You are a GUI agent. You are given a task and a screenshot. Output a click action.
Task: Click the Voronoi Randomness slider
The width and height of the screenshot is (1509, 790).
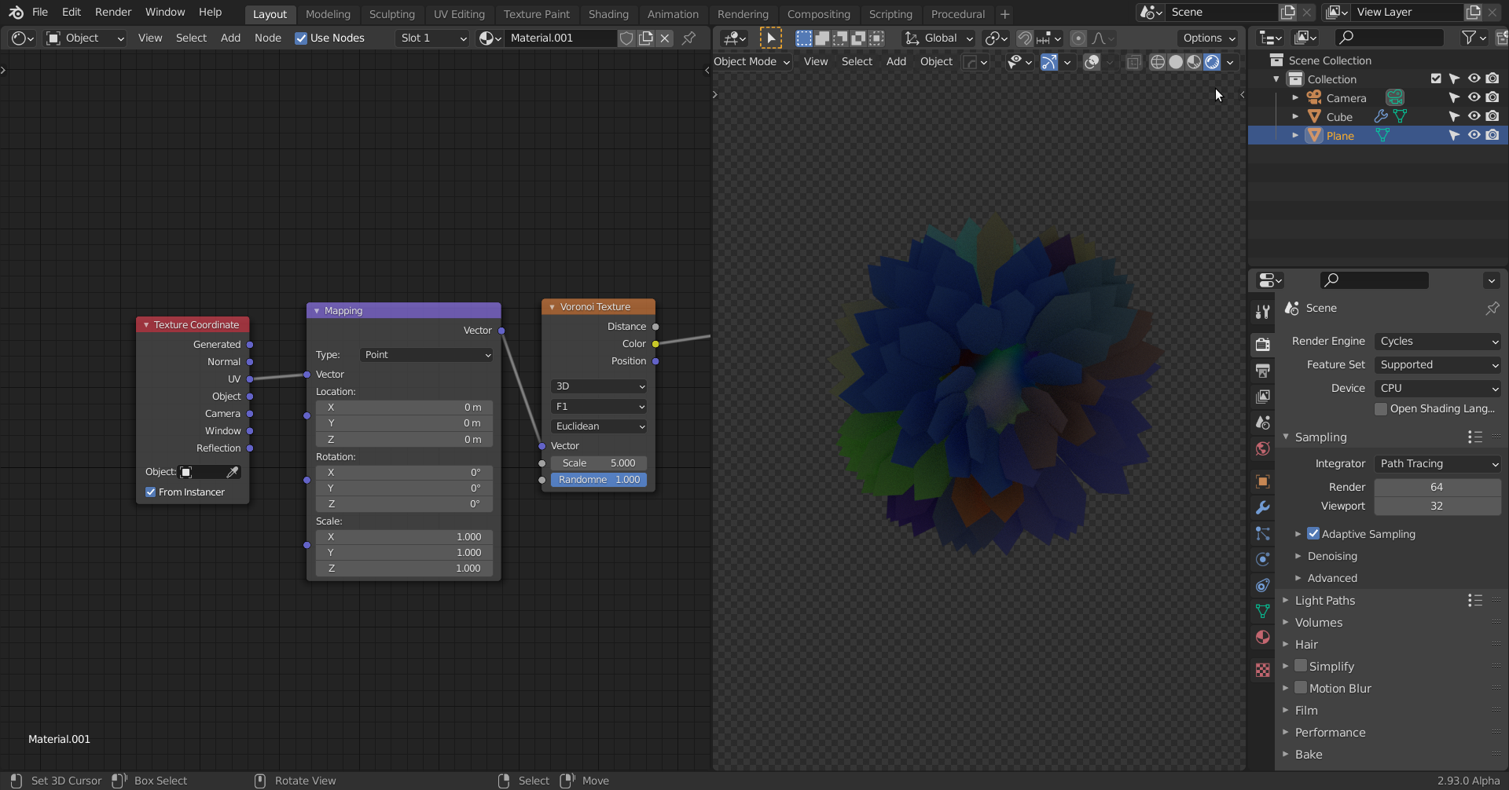(599, 480)
